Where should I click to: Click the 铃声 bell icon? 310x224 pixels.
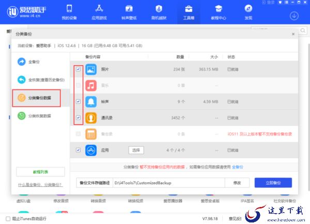coord(91,102)
